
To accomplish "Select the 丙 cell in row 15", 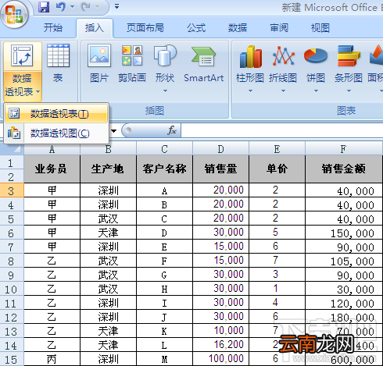I will click(52, 359).
